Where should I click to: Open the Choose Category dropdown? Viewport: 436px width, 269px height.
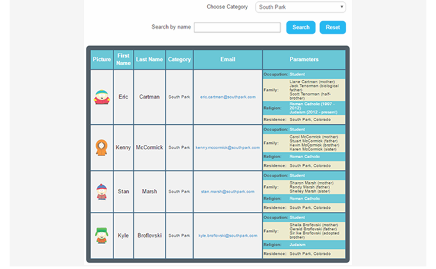pos(301,7)
